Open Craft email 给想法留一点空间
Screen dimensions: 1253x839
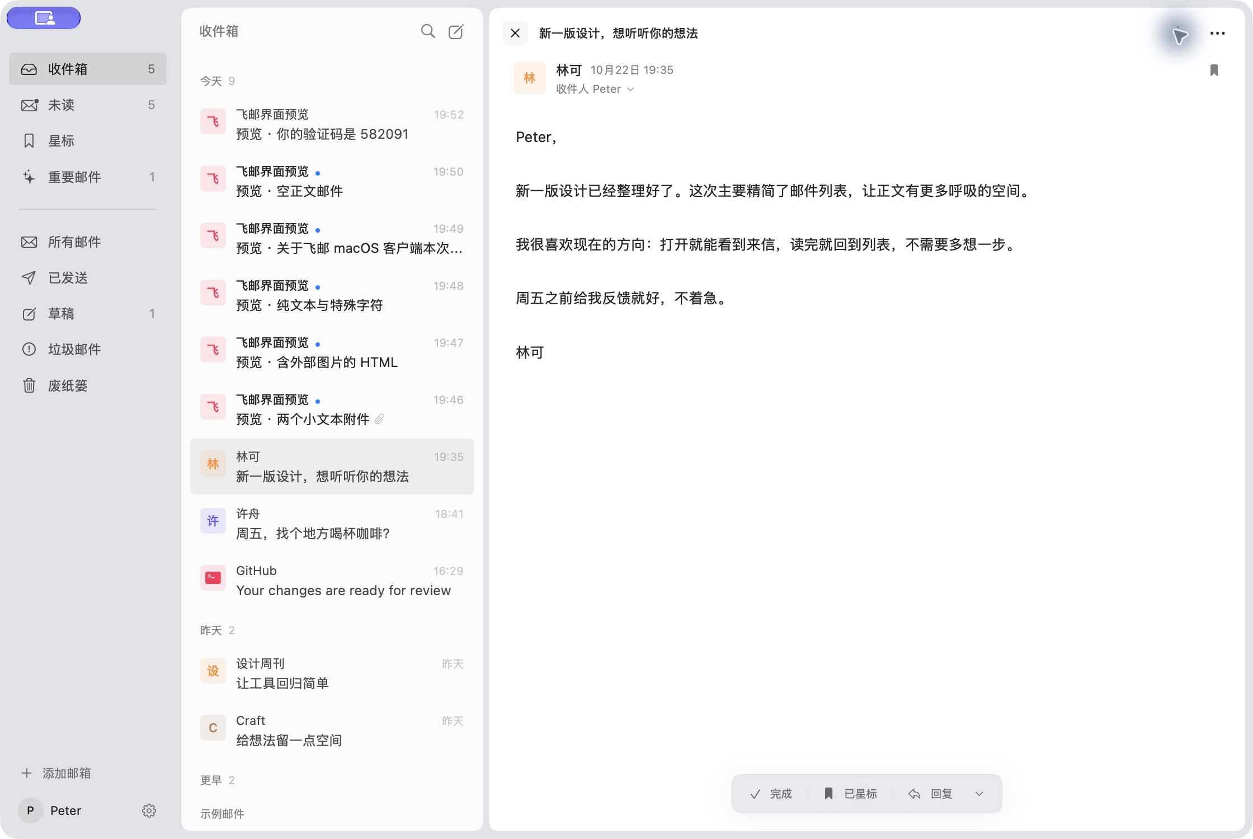pyautogui.click(x=332, y=730)
